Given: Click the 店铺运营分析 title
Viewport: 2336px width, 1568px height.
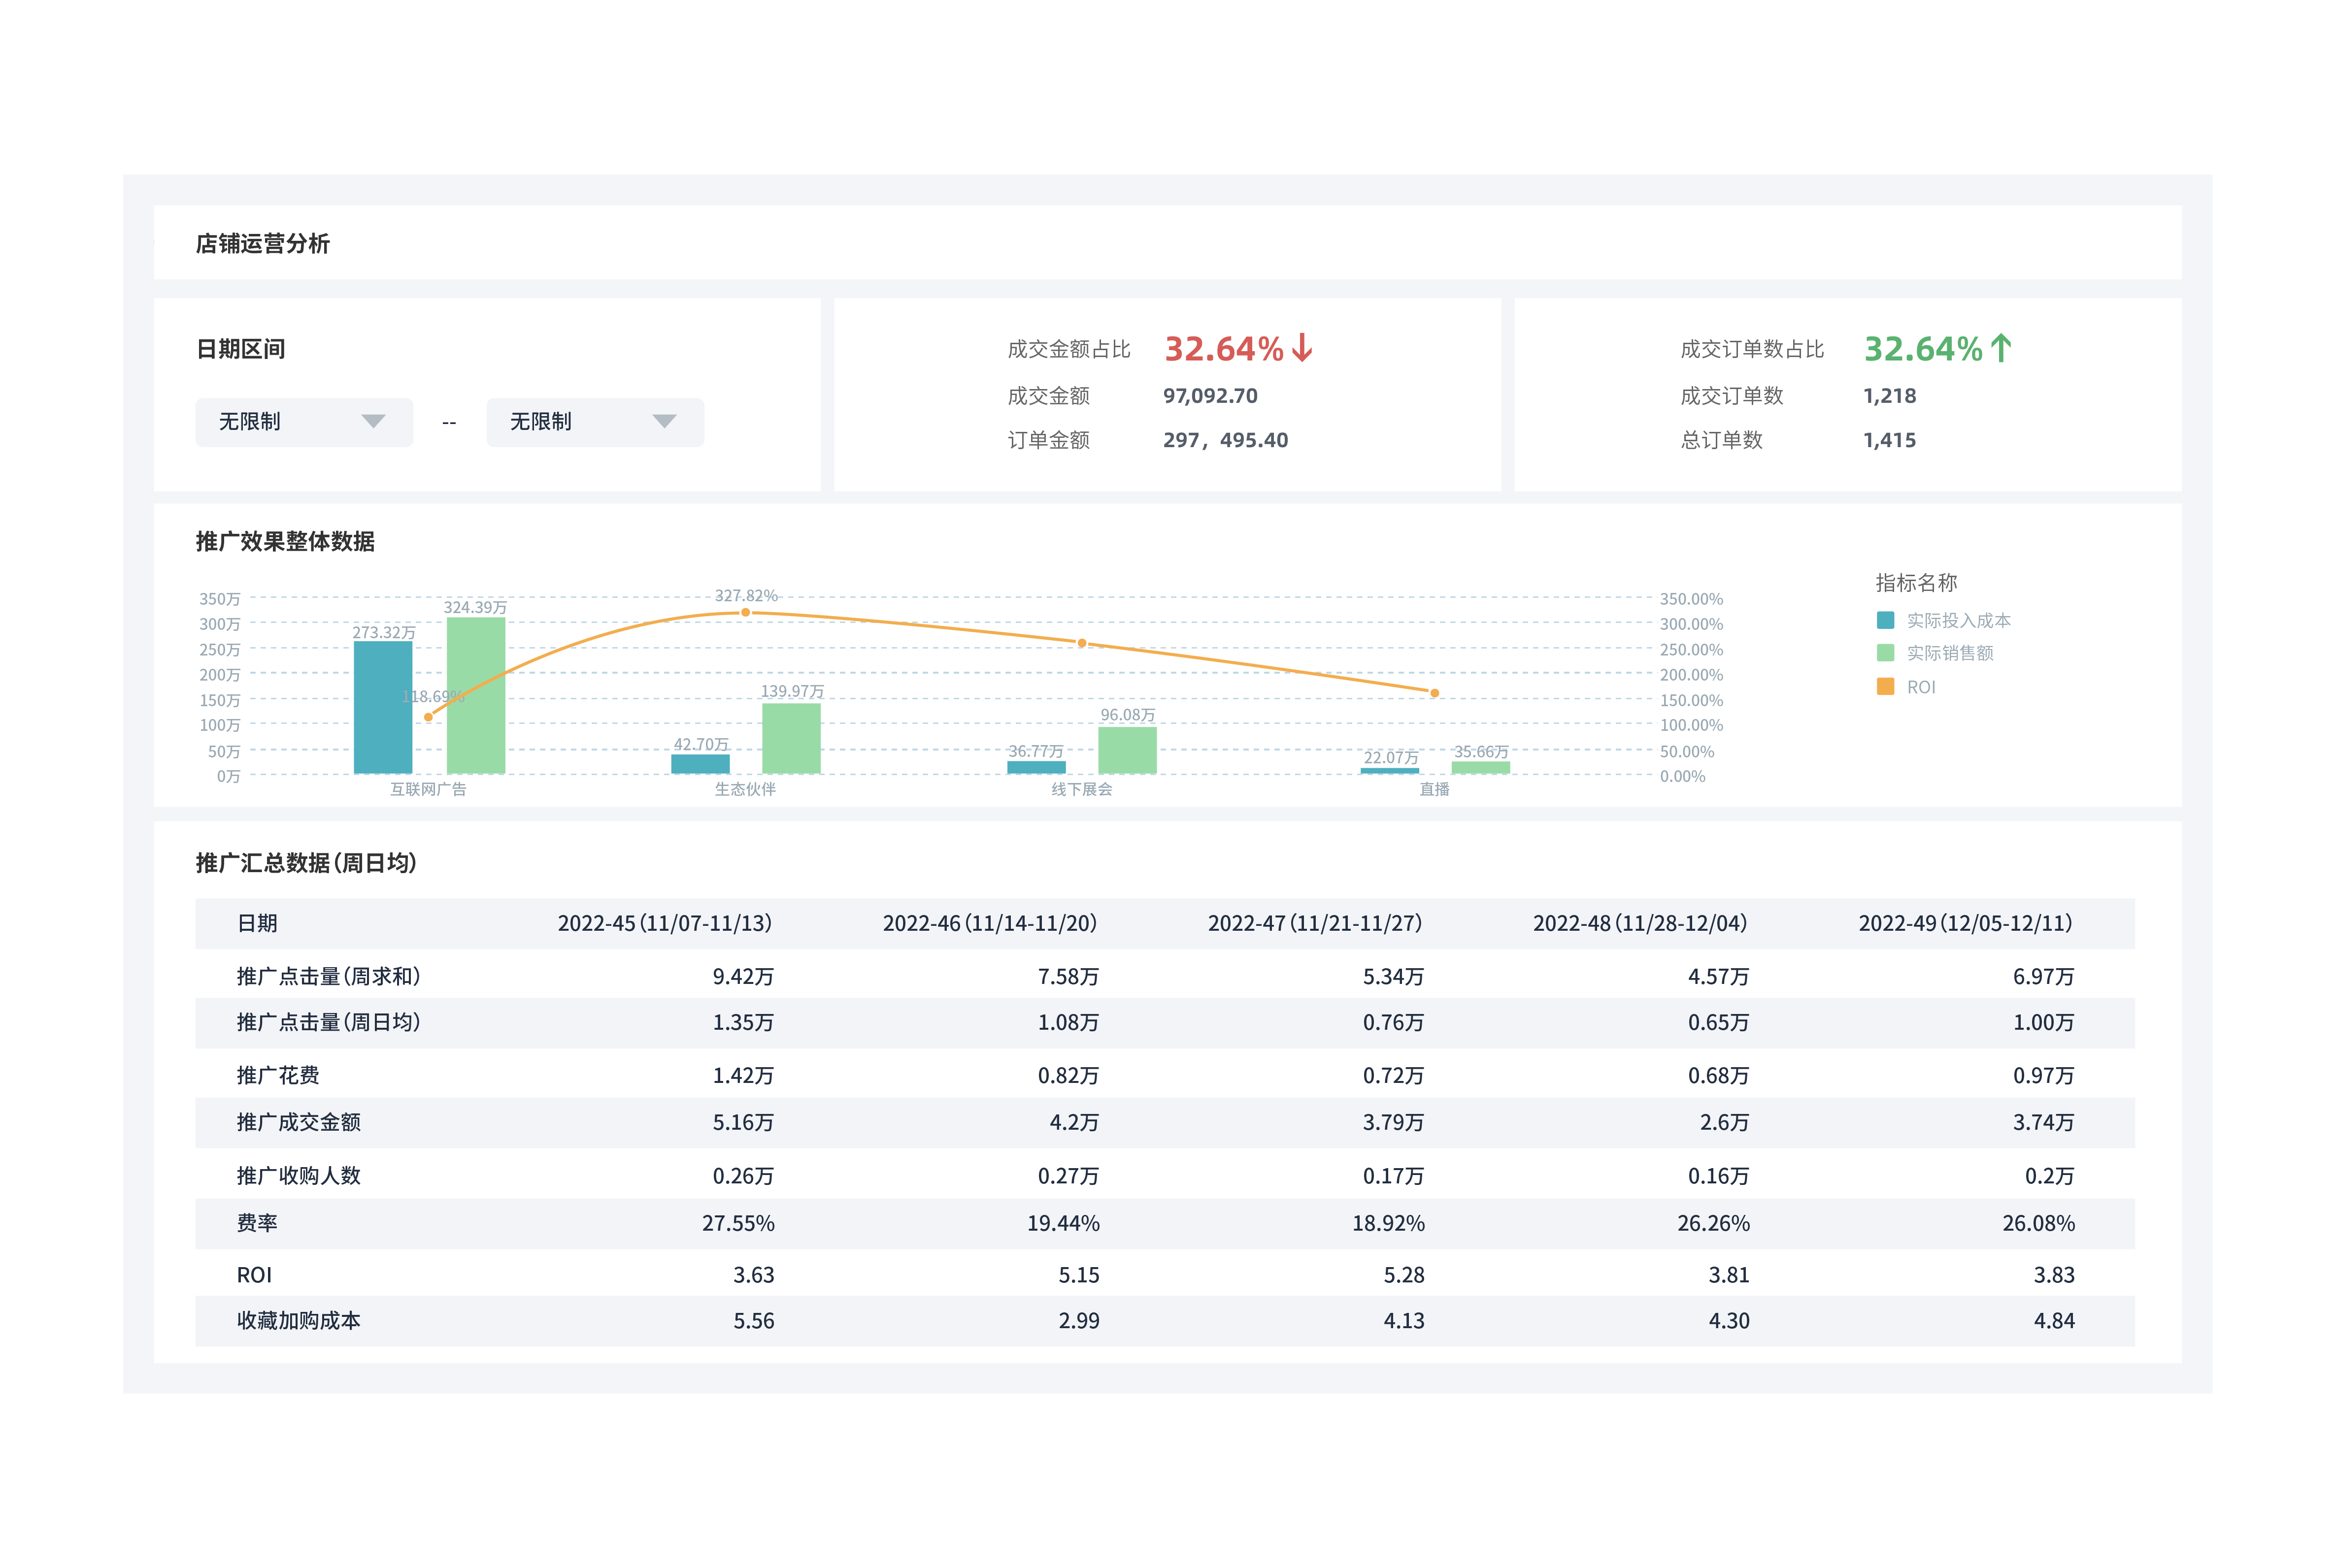Looking at the screenshot, I should 263,244.
